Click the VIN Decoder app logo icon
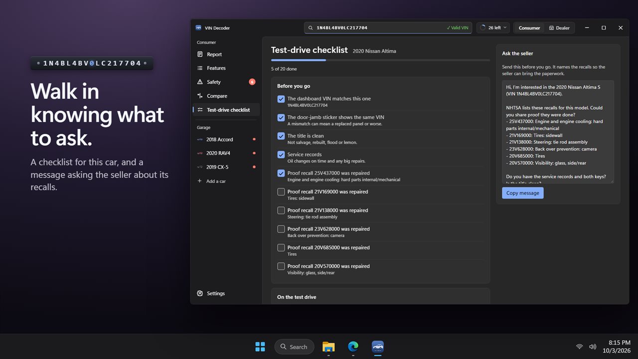 pyautogui.click(x=198, y=28)
